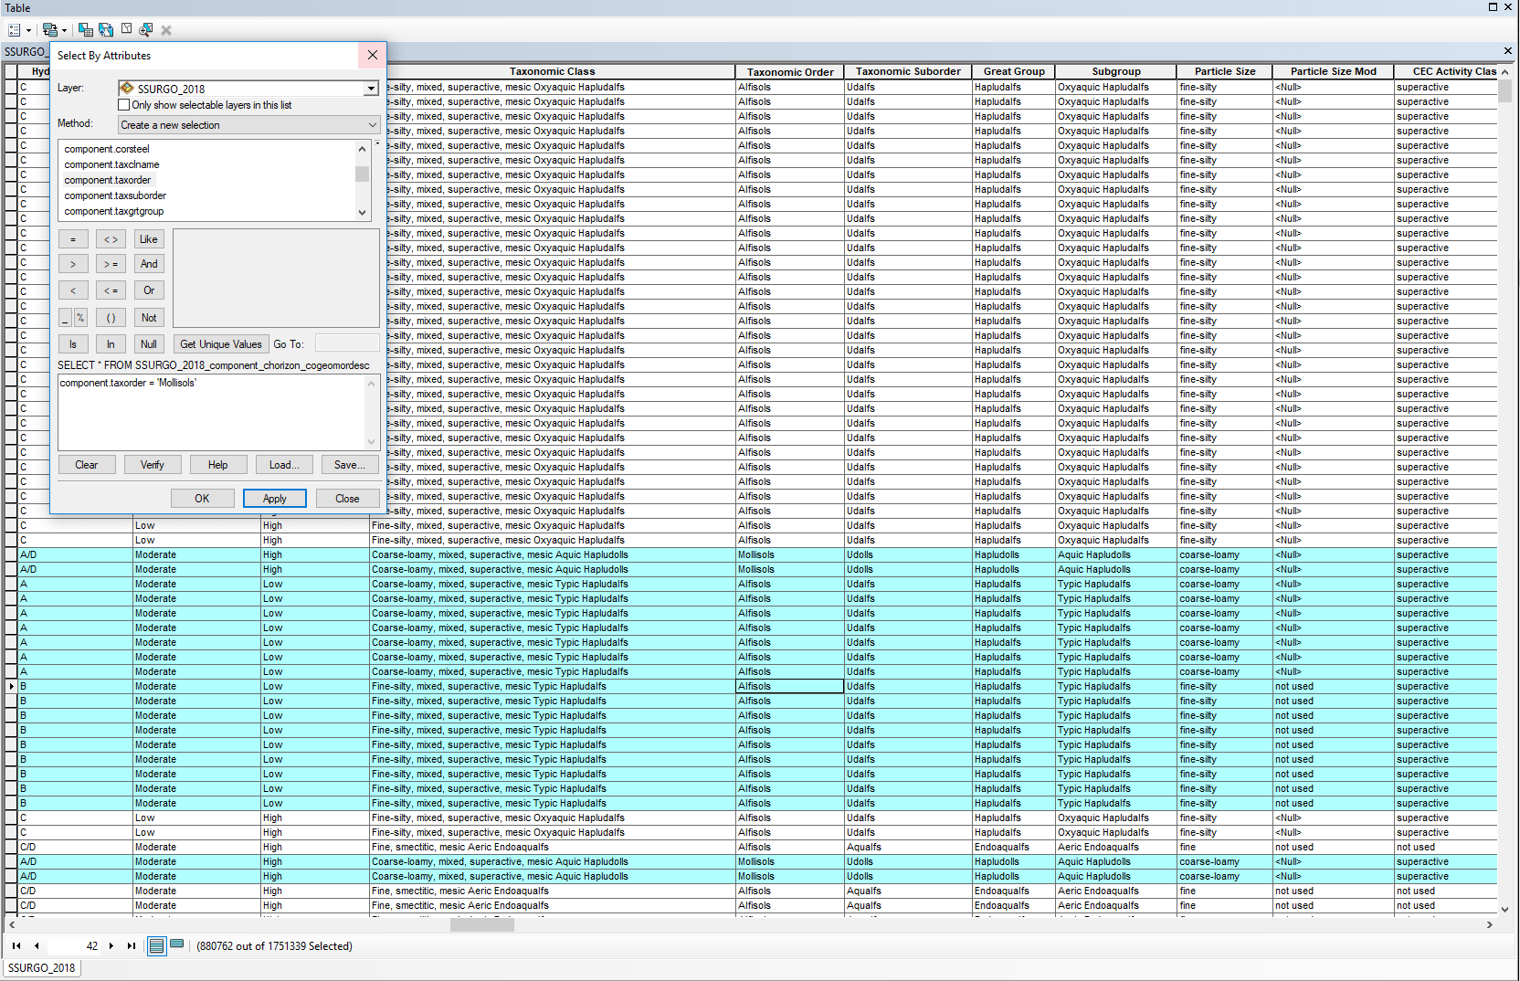Select the component.corsteel field
1520x981 pixels.
pyautogui.click(x=107, y=149)
